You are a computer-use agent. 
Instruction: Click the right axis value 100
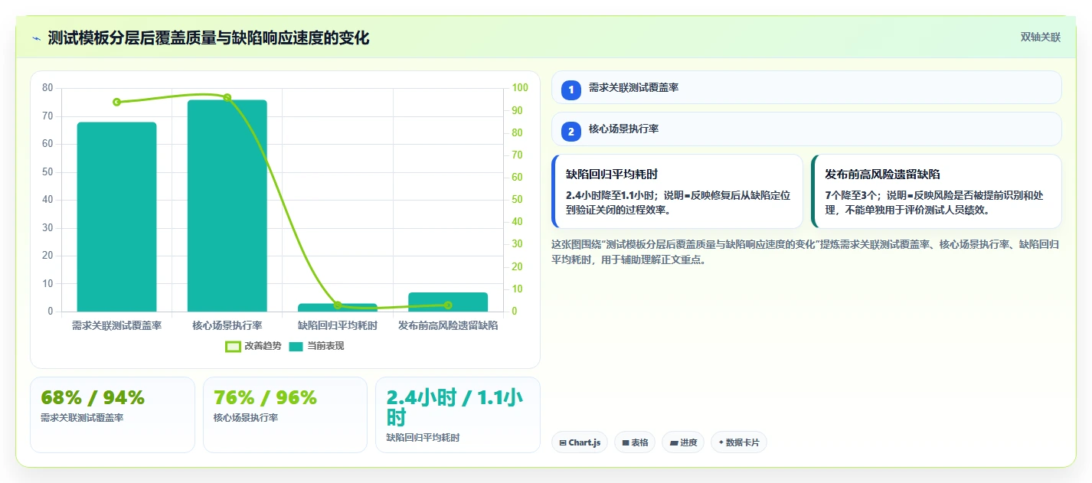pyautogui.click(x=520, y=88)
